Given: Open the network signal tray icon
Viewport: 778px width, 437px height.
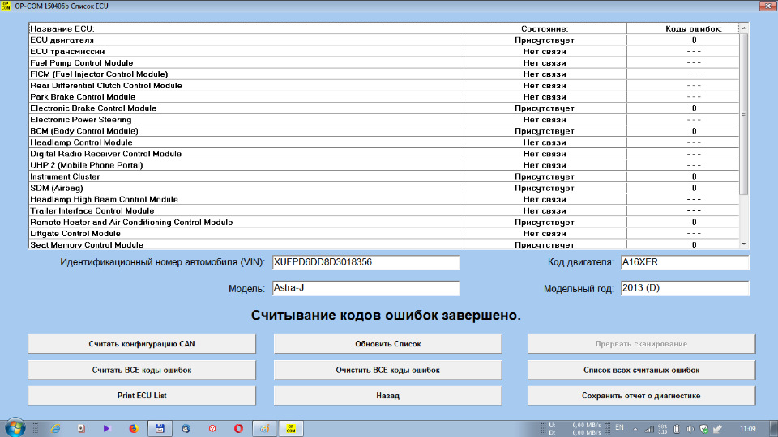Looking at the screenshot, I should [649, 429].
